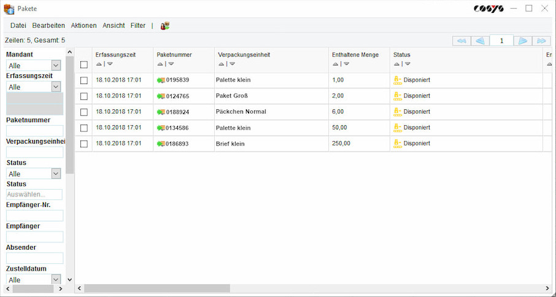Go to the previous page arrow
This screenshot has width=556, height=297.
pos(481,41)
